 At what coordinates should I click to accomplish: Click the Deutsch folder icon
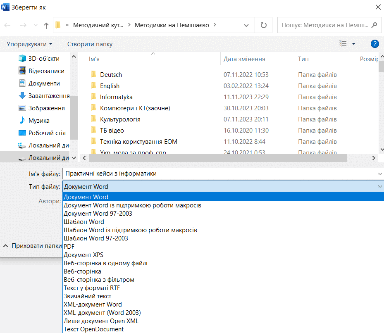[x=93, y=74]
